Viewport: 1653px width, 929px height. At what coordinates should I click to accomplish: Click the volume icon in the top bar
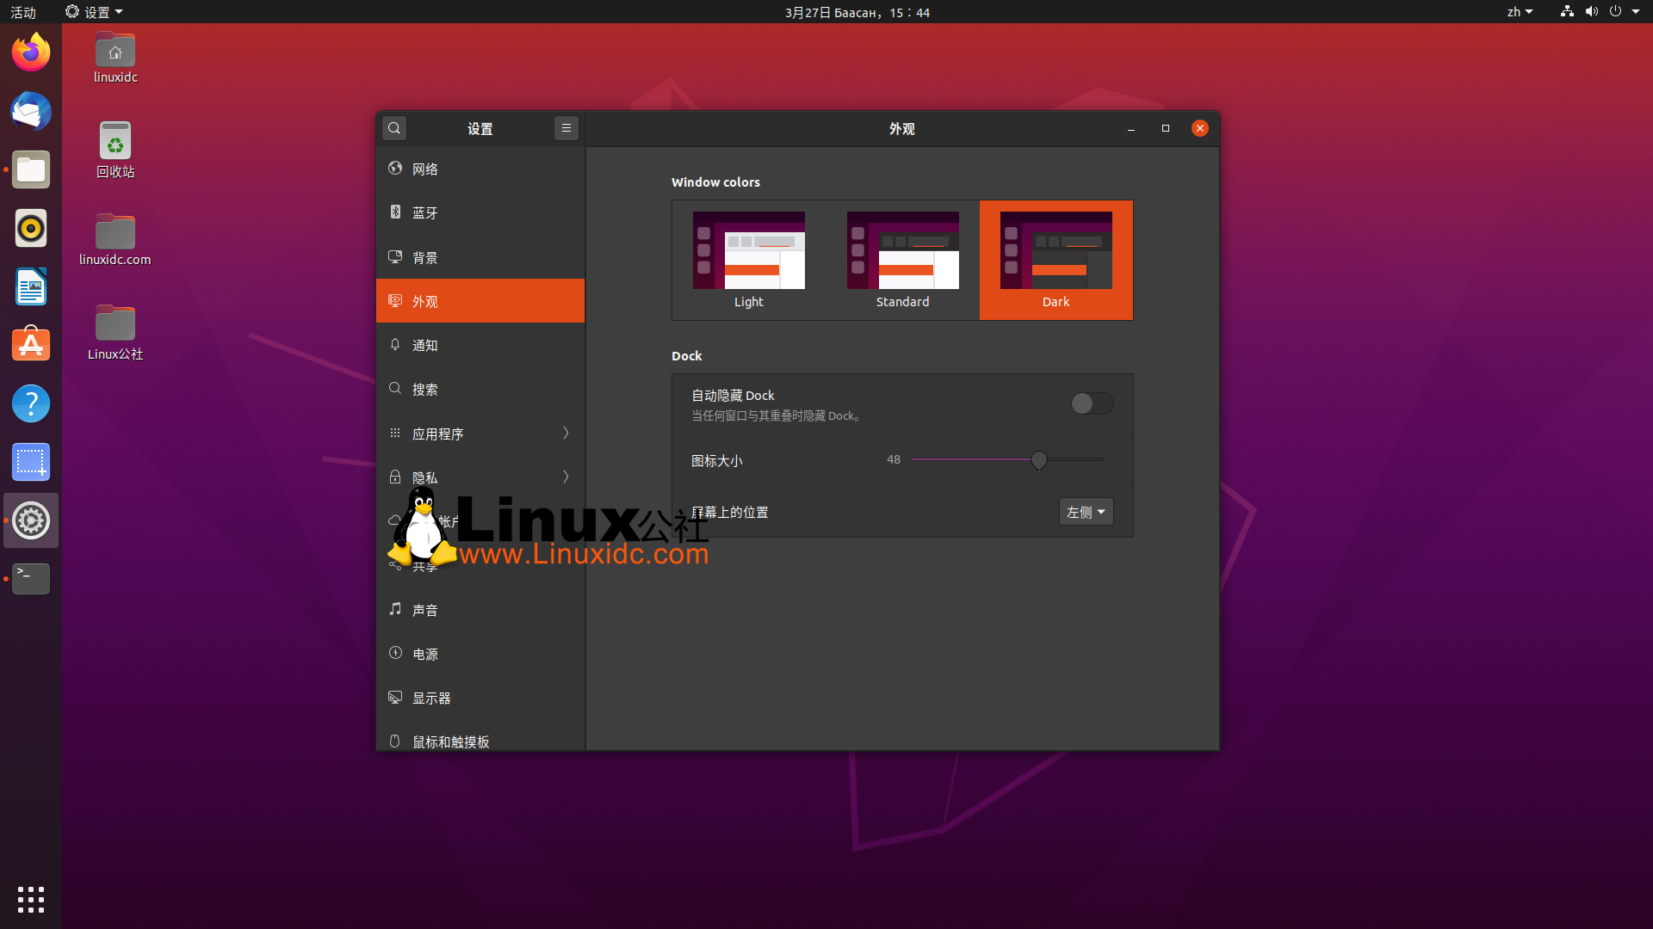tap(1590, 11)
